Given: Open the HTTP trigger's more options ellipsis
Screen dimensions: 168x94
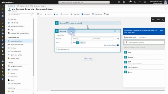Looking at the screenshot, I should pyautogui.click(x=119, y=23).
